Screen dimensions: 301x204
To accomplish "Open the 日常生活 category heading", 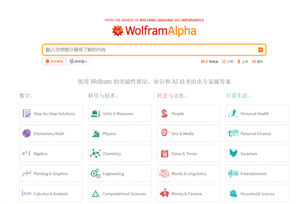I will click(x=238, y=95).
